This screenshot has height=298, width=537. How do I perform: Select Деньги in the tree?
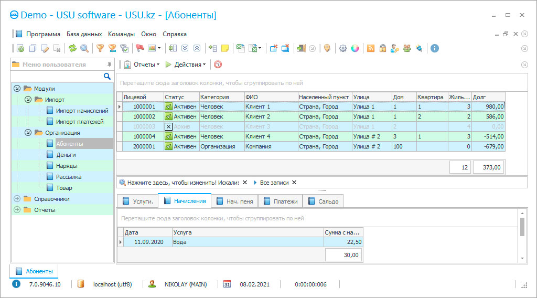point(66,155)
